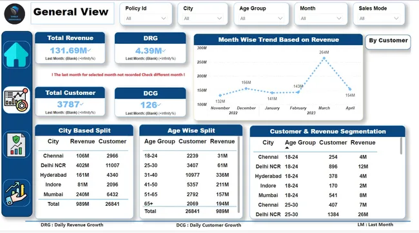Click the DCG card title
The image size is (419, 233).
[150, 94]
